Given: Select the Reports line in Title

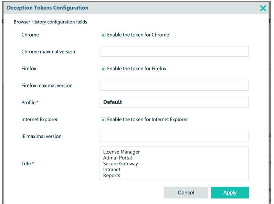Looking at the screenshot, I should pyautogui.click(x=112, y=175).
